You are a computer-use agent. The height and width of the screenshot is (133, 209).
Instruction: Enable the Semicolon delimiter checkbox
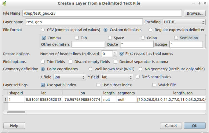coord(176,38)
